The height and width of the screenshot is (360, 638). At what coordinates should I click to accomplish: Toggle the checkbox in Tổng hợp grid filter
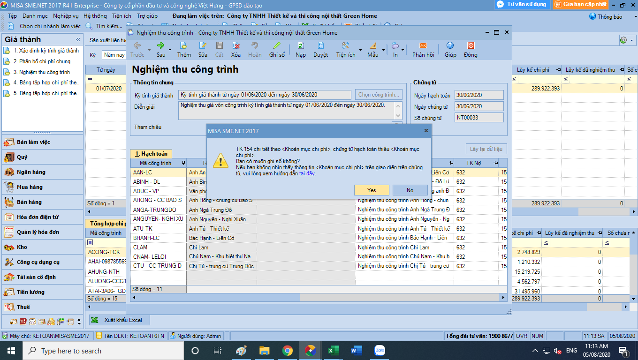[x=90, y=242]
